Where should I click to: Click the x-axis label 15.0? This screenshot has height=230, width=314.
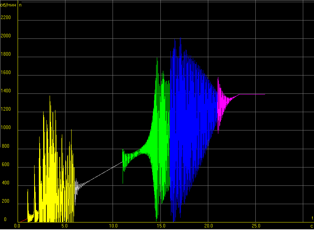161,226
